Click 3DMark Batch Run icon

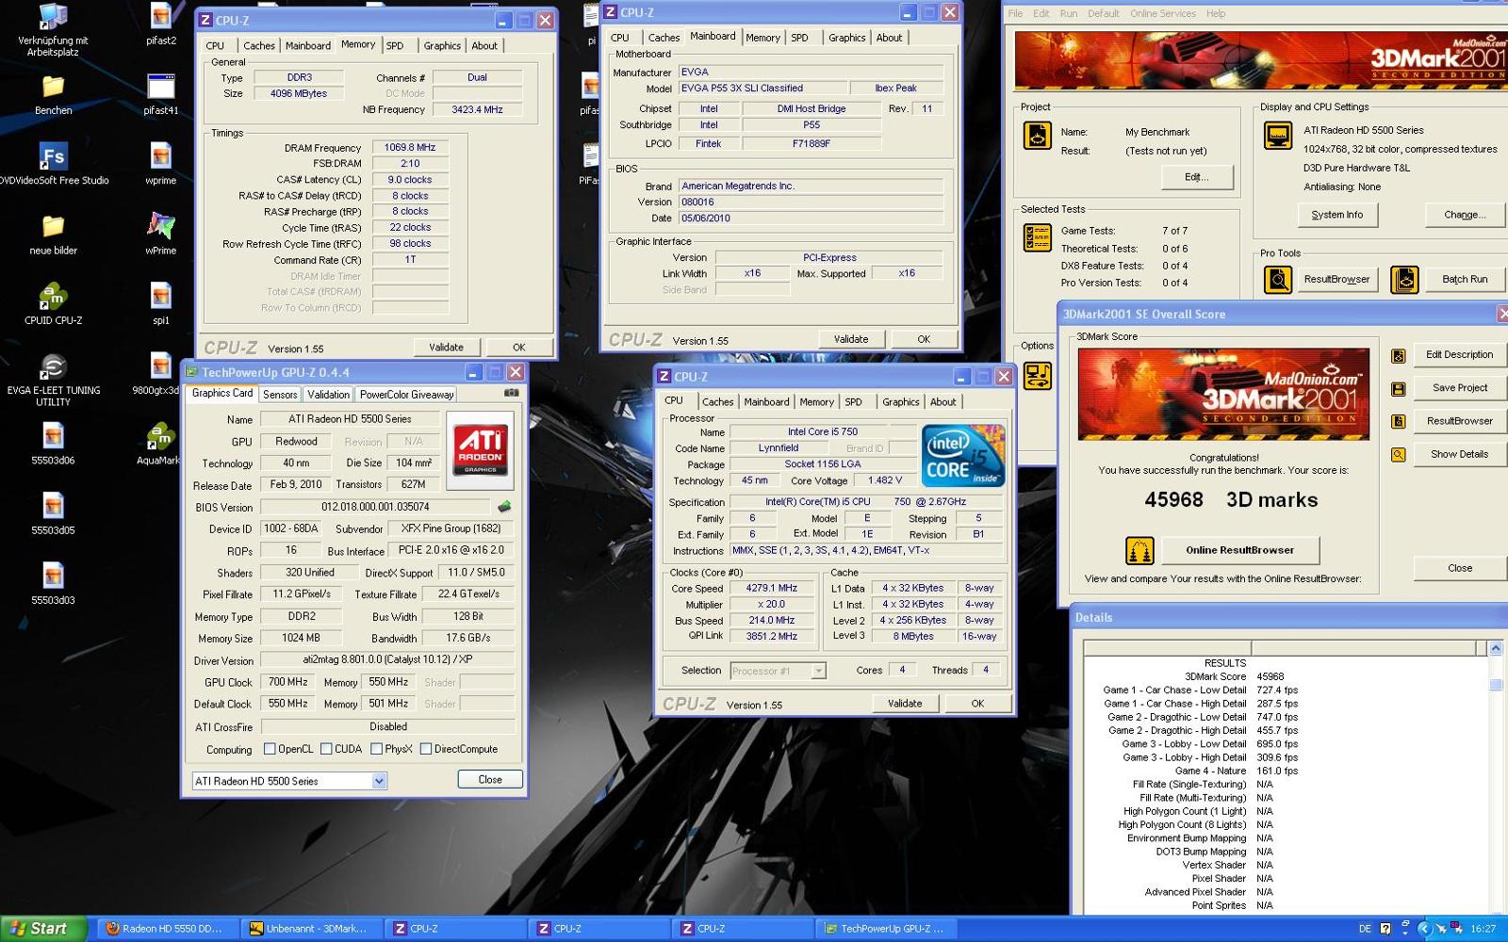point(1404,280)
